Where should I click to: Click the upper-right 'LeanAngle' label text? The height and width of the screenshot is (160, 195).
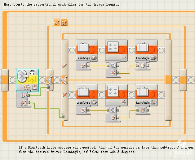(x=143, y=58)
